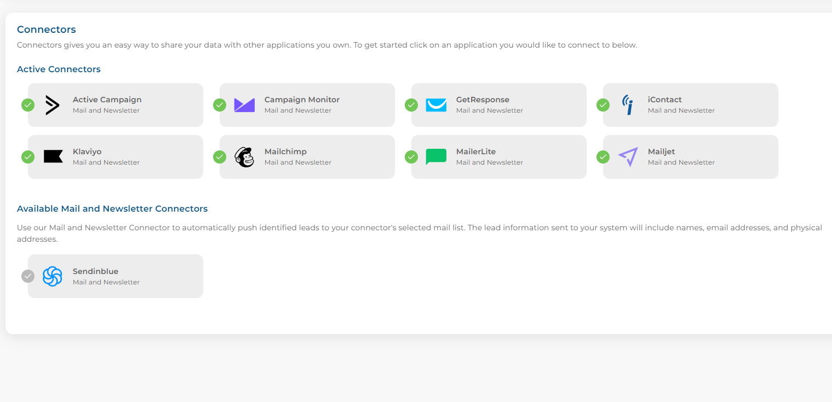Select the Klaviyo connector title text
This screenshot has width=832, height=402.
click(x=87, y=152)
